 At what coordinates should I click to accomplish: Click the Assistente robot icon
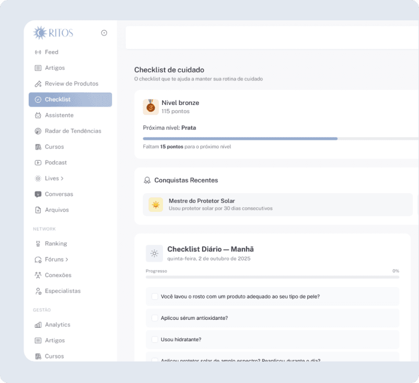point(38,115)
